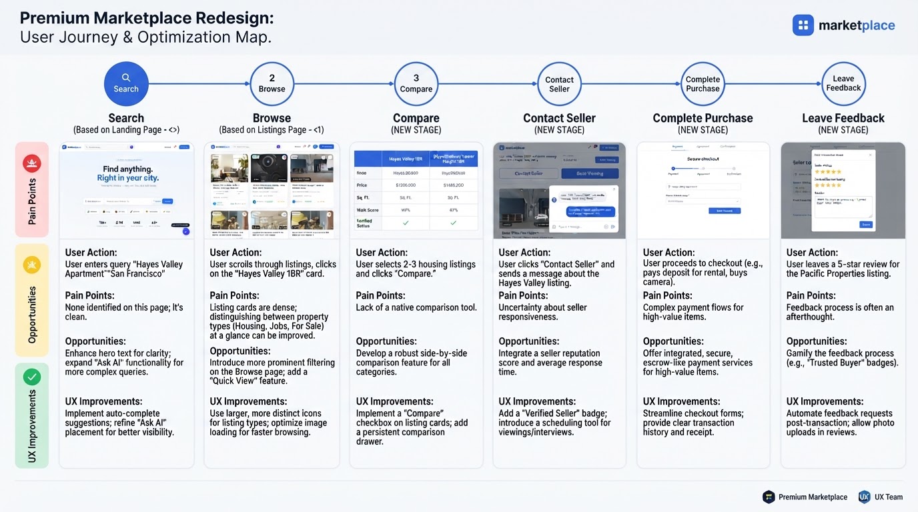Select the UX Improvements side label
Screen dimensions: 918x512
[32, 427]
